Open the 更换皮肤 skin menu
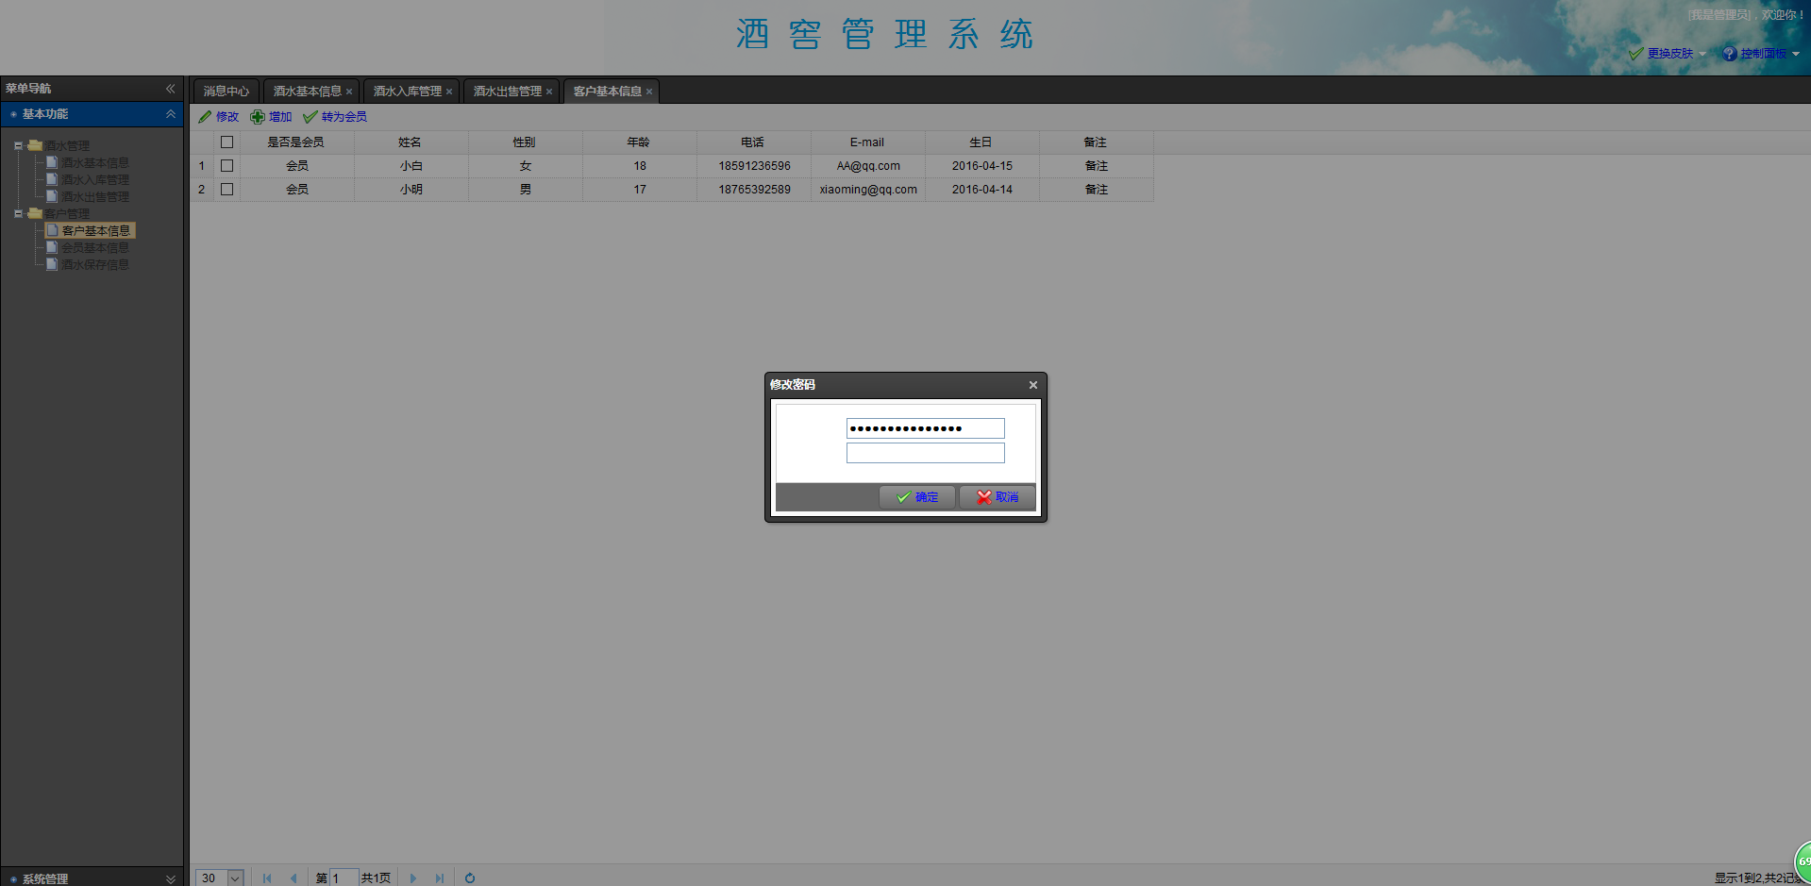Image resolution: width=1811 pixels, height=886 pixels. (1668, 54)
